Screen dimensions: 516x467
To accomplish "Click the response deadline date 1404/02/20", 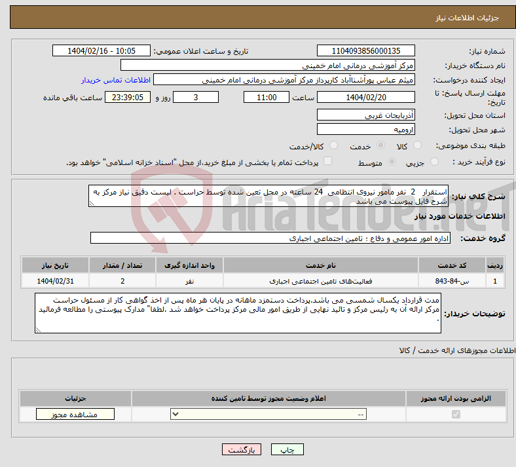I will [x=366, y=97].
